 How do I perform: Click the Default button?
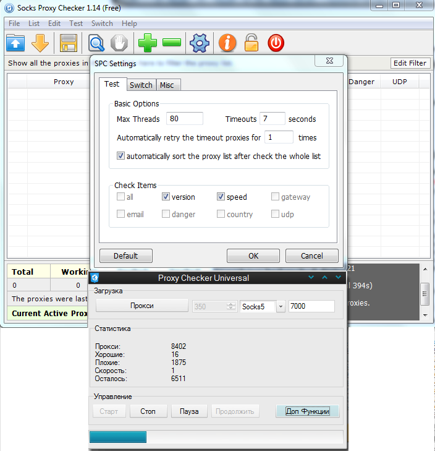click(126, 256)
